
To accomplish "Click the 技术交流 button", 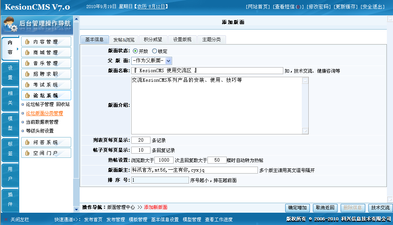I will click(380, 208).
